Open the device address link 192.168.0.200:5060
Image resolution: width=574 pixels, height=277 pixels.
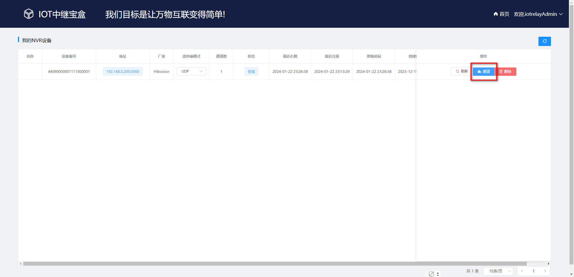[x=122, y=71]
